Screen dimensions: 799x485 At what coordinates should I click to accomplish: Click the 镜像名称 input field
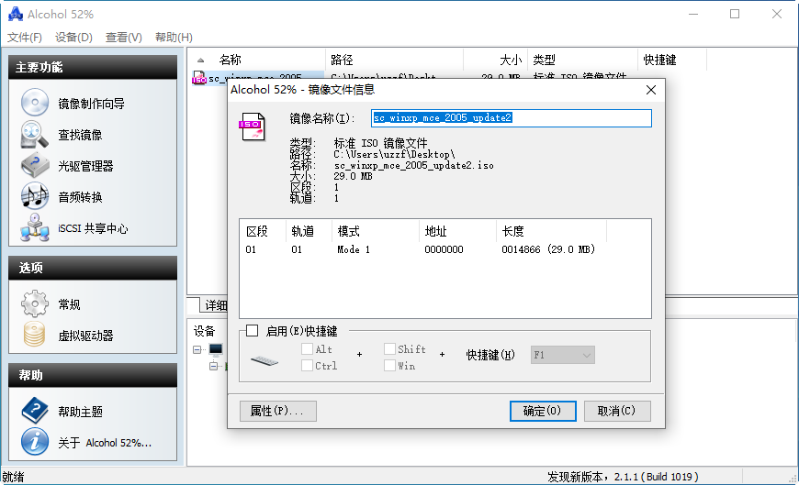point(512,118)
